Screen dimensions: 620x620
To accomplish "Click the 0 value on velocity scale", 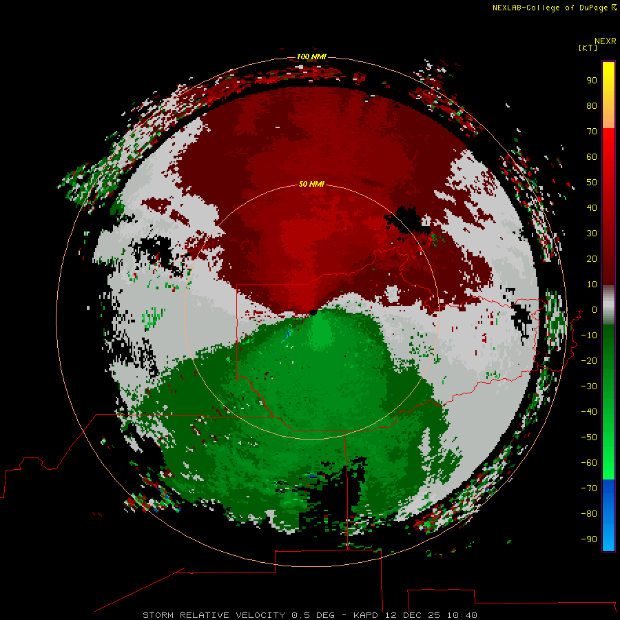I will (594, 309).
